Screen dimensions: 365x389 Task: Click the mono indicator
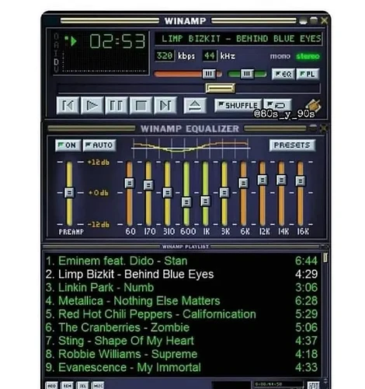[x=280, y=56]
